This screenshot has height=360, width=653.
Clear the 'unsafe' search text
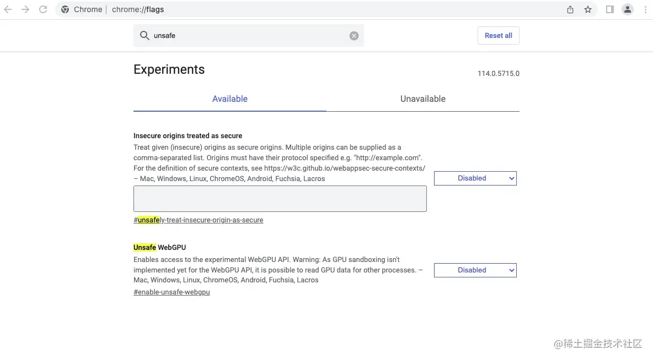click(x=354, y=36)
